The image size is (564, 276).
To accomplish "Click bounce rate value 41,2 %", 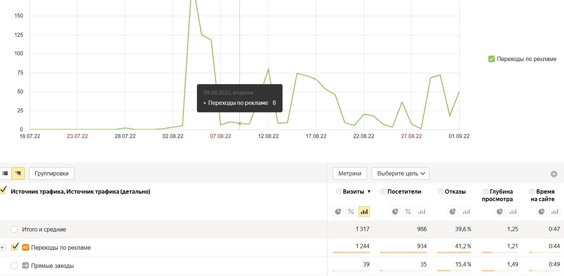I will coord(463,246).
